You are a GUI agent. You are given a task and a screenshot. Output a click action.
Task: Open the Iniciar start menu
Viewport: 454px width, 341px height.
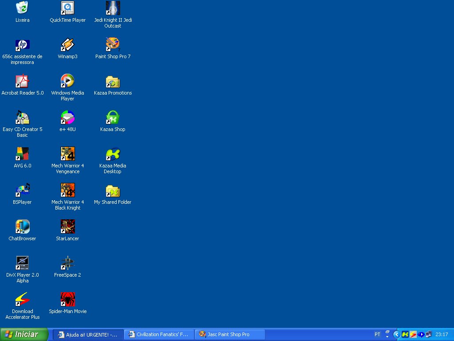coord(24,334)
